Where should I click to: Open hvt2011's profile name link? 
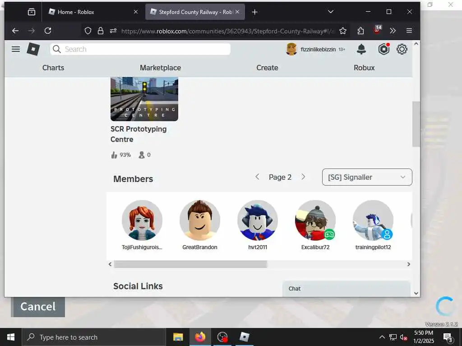pos(258,247)
